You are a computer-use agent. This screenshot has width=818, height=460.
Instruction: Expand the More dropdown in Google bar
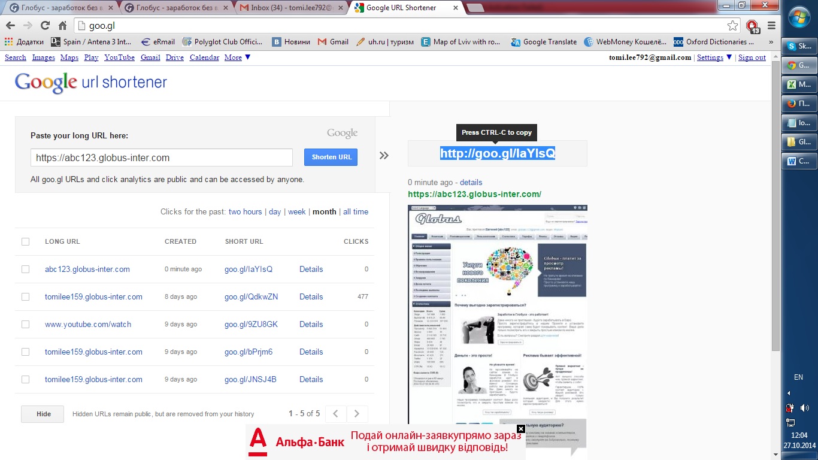(x=238, y=57)
